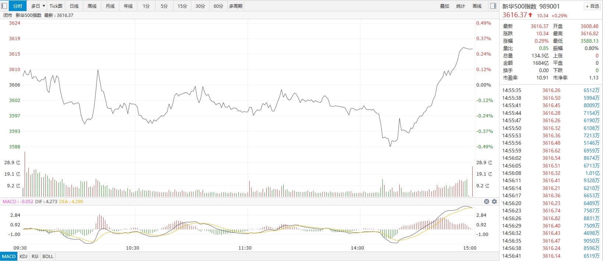Click the 叠加 overlay button

pos(445,6)
